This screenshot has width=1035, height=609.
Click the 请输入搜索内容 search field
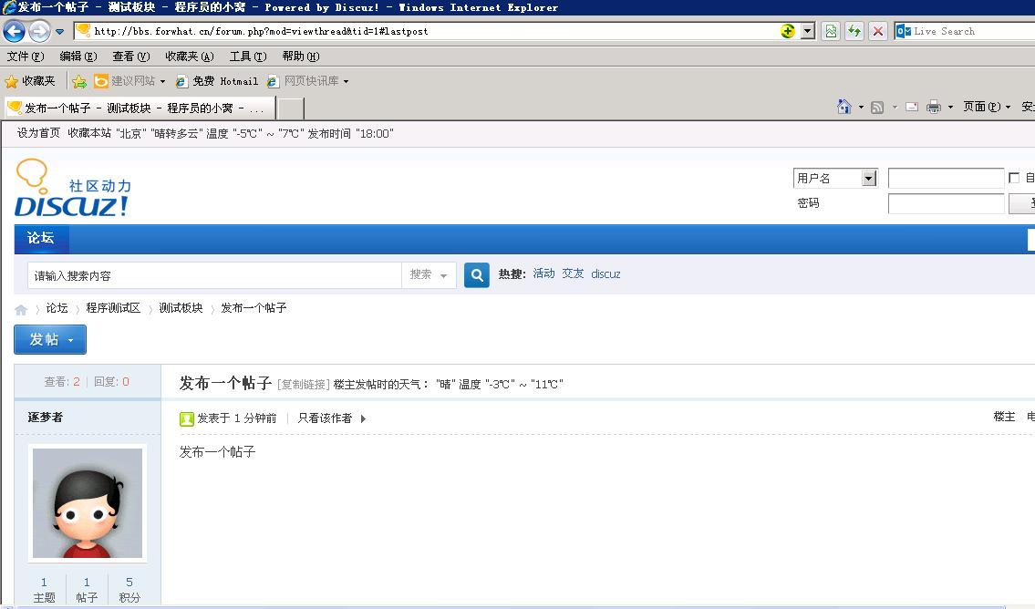[x=214, y=275]
